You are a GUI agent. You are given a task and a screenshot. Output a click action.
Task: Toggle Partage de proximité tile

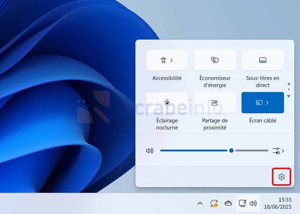(215, 103)
